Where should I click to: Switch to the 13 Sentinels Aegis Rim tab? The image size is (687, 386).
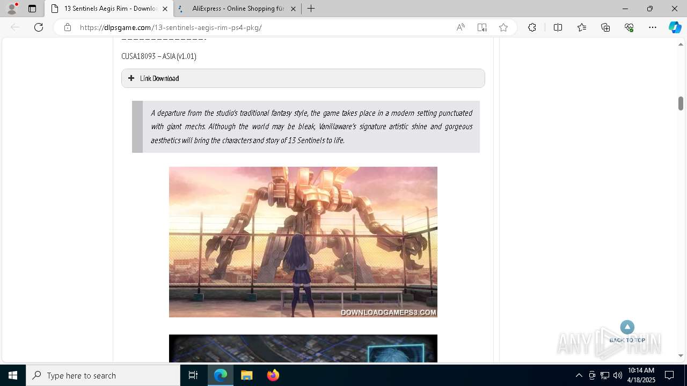pos(110,9)
